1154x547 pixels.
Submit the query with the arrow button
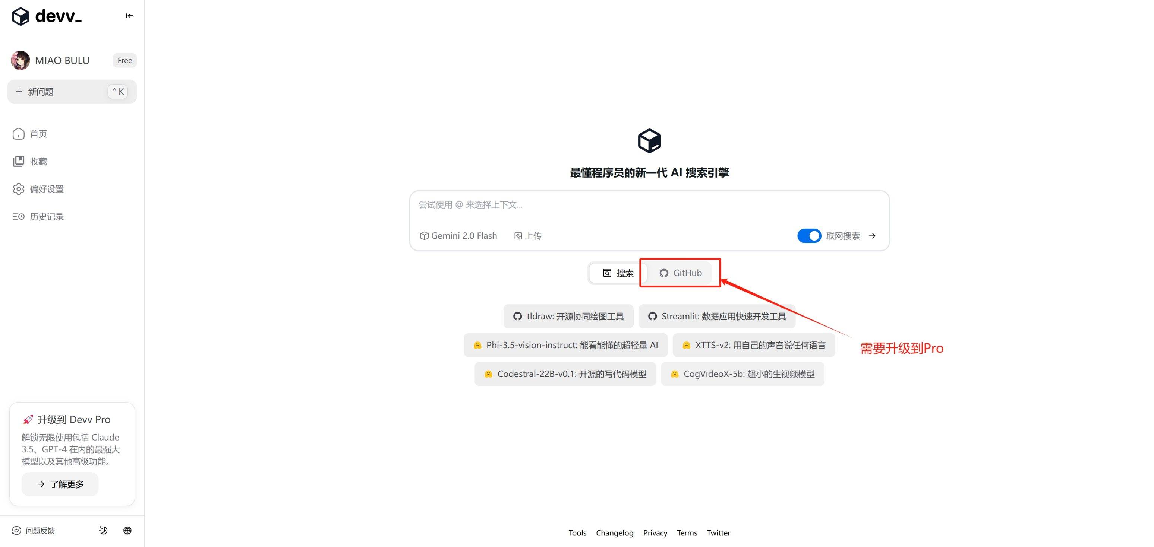(872, 236)
